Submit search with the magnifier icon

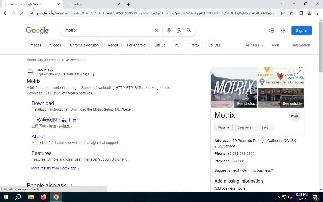point(189,30)
